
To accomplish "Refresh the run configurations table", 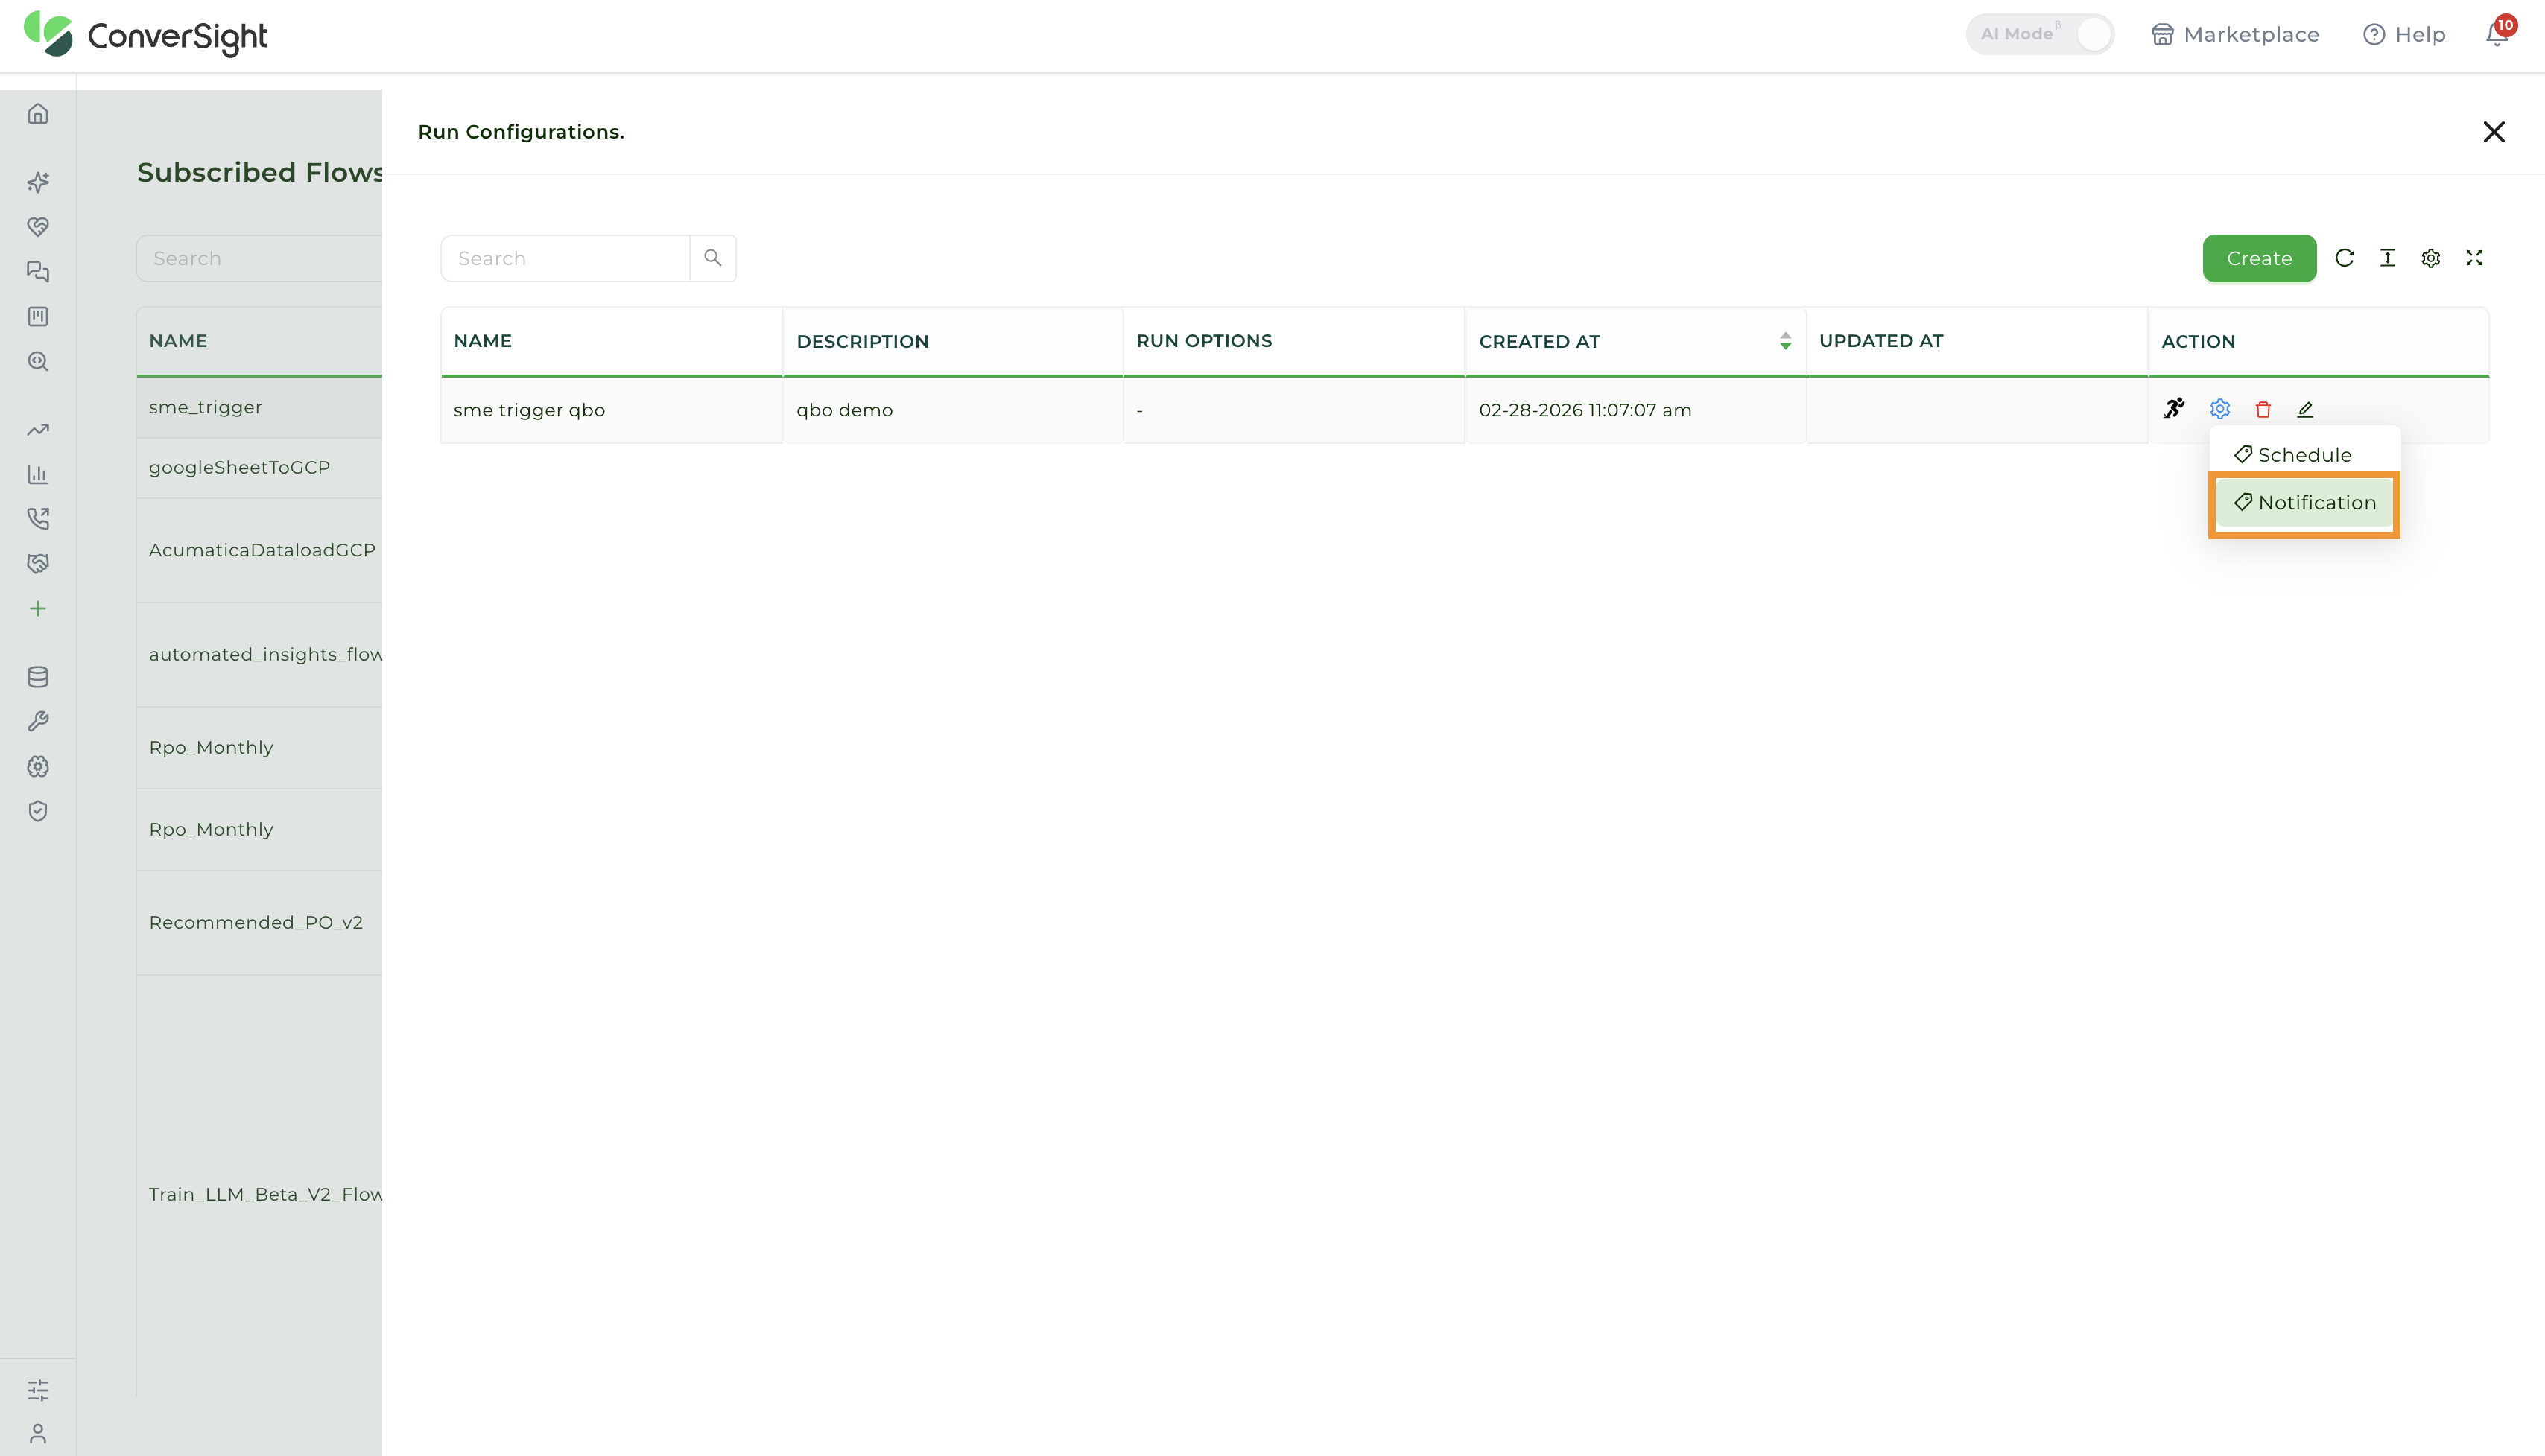I will click(x=2344, y=258).
